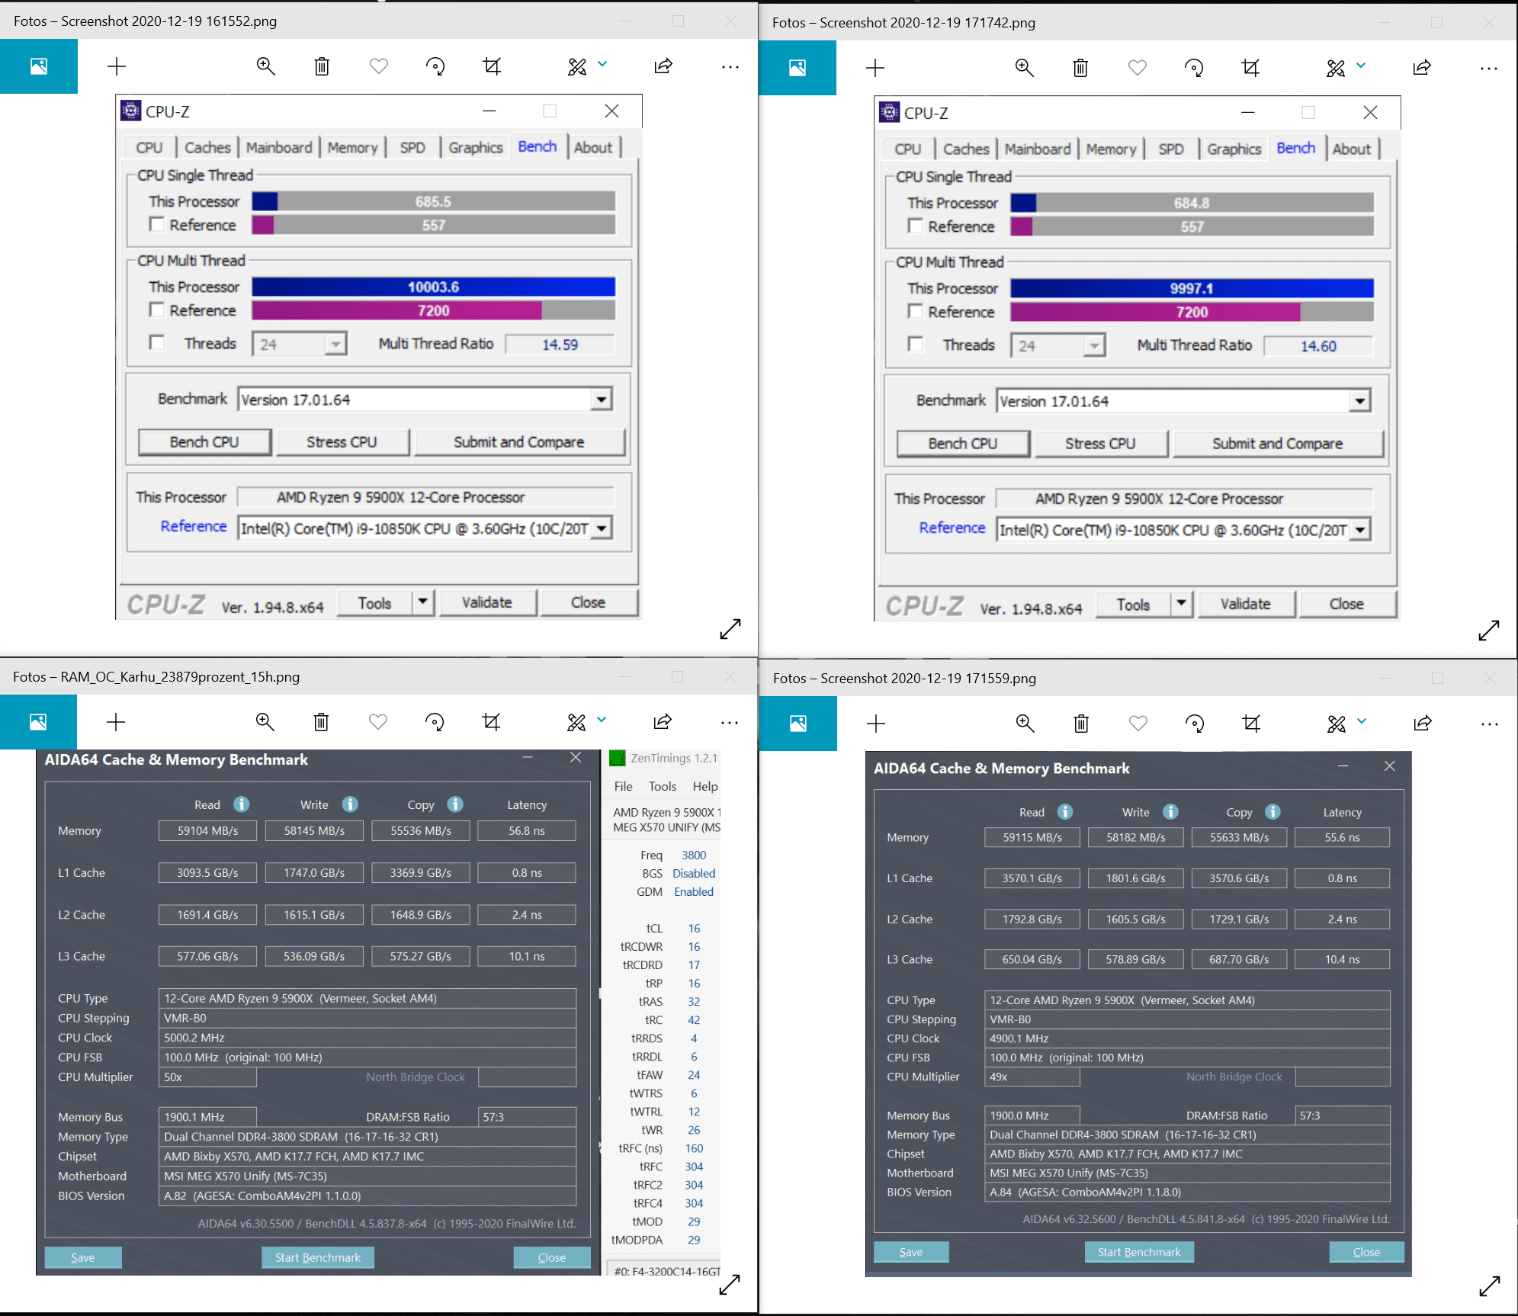Expand Benchmark version dropdown in left CPU-Z
Image resolution: width=1518 pixels, height=1316 pixels.
point(602,400)
